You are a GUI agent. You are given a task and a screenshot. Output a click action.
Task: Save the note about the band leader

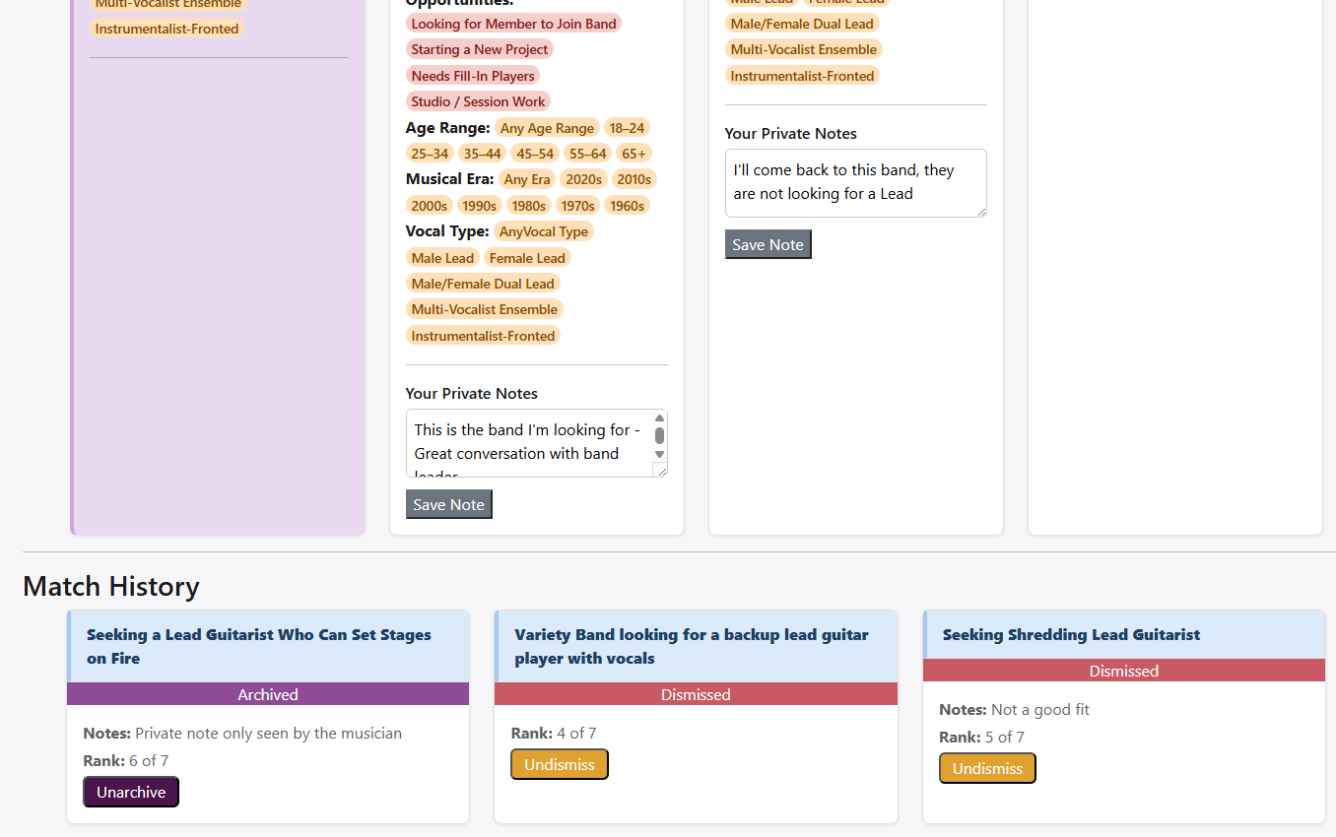(x=448, y=504)
